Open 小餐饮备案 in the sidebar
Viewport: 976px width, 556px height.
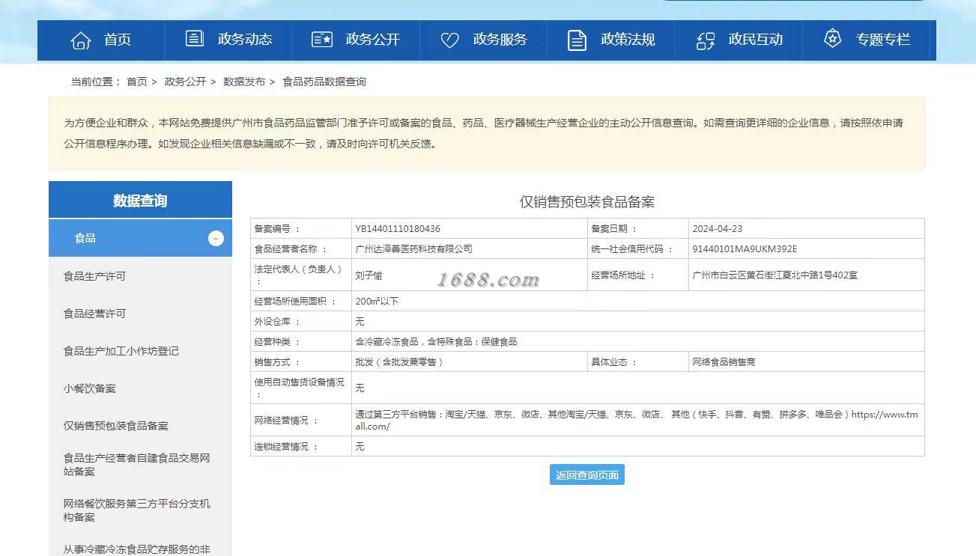tap(89, 388)
